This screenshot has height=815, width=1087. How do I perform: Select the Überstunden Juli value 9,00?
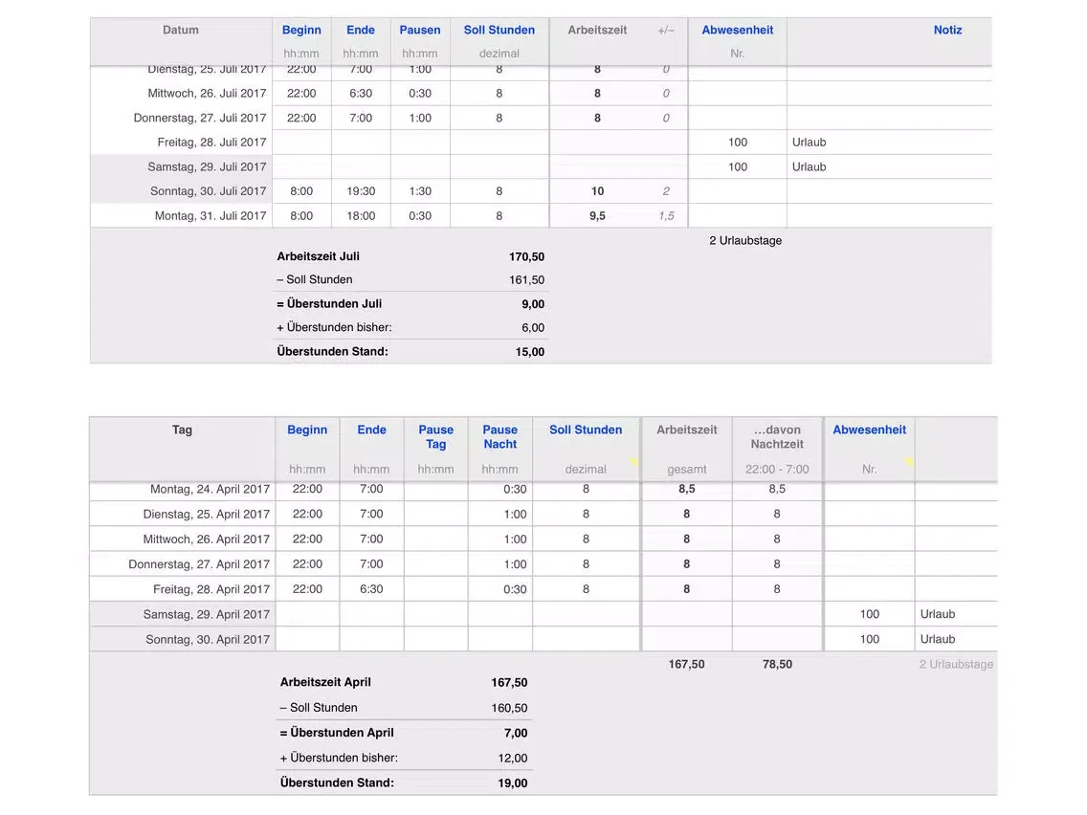tap(533, 304)
